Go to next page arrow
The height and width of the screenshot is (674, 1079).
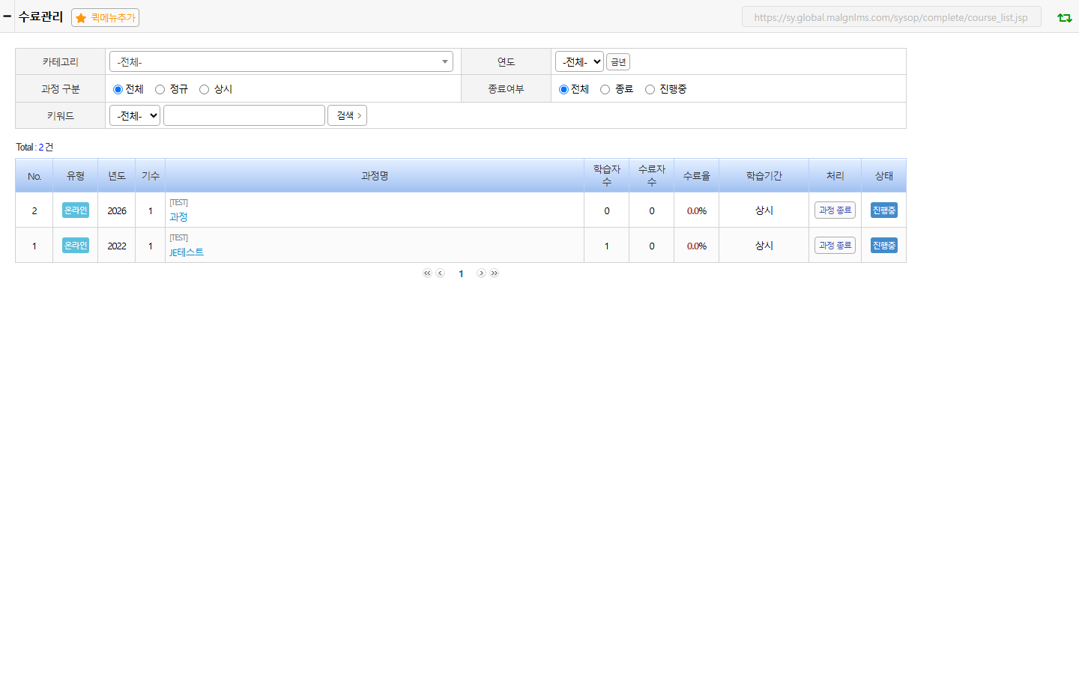[481, 273]
